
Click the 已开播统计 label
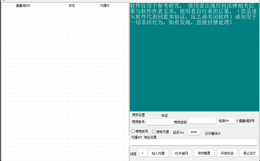[x=213, y=133]
